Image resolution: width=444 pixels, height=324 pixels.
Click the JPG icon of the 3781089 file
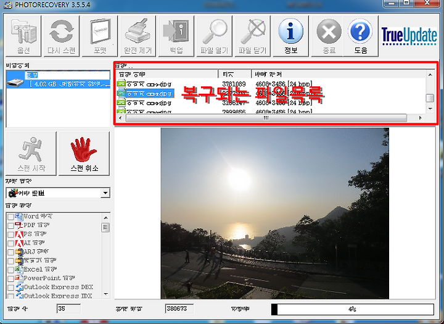pyautogui.click(x=121, y=83)
